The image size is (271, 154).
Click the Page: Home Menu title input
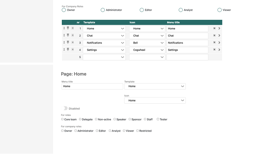(x=92, y=86)
